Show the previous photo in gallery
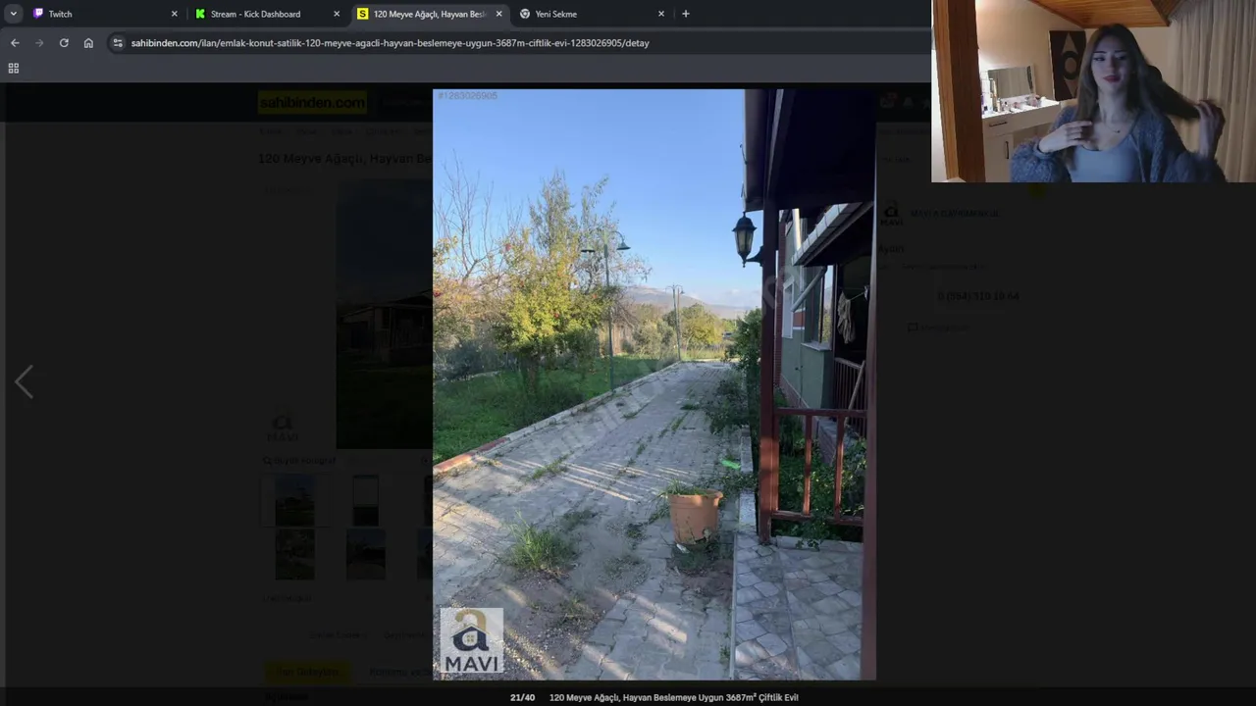The height and width of the screenshot is (706, 1256). [x=24, y=382]
